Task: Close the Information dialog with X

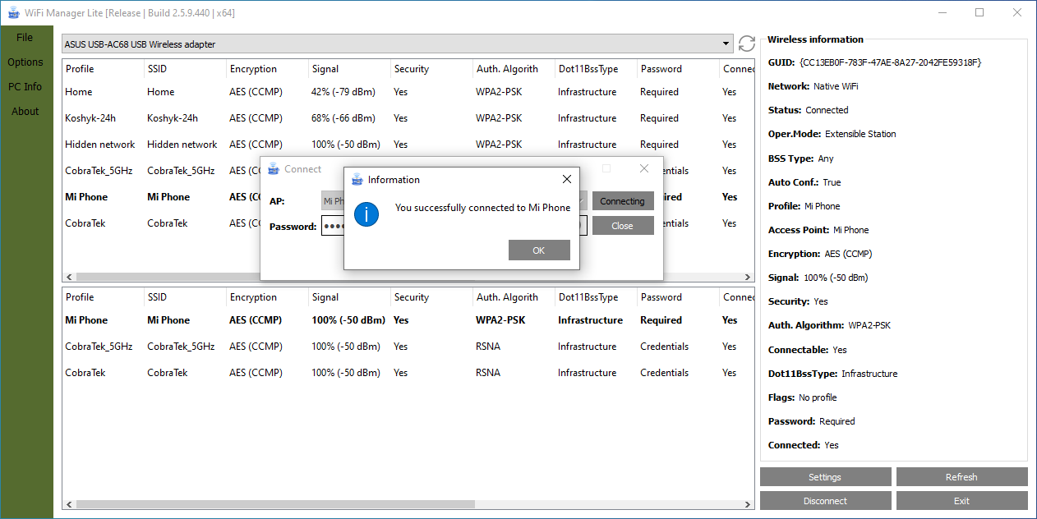Action: click(566, 179)
